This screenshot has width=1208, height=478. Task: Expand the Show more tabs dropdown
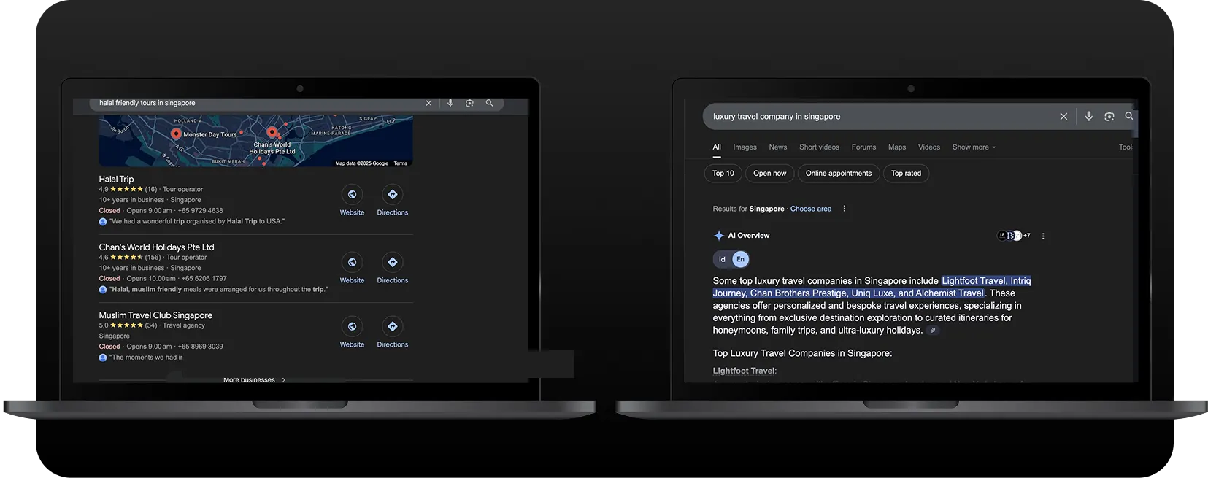(974, 147)
